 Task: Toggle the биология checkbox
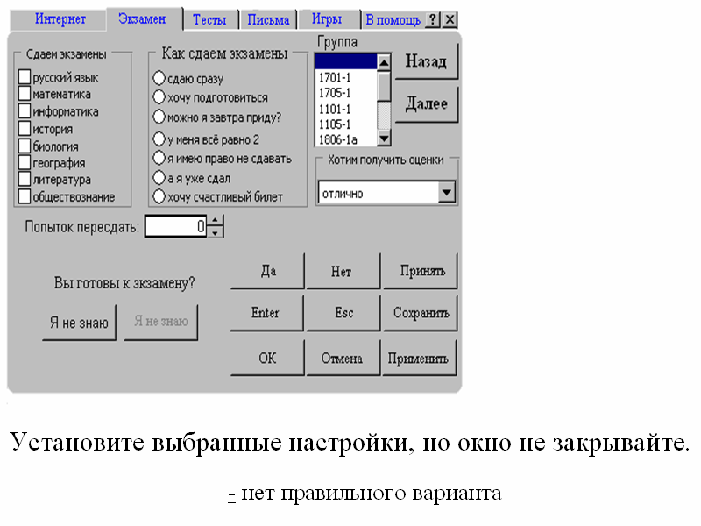point(25,146)
